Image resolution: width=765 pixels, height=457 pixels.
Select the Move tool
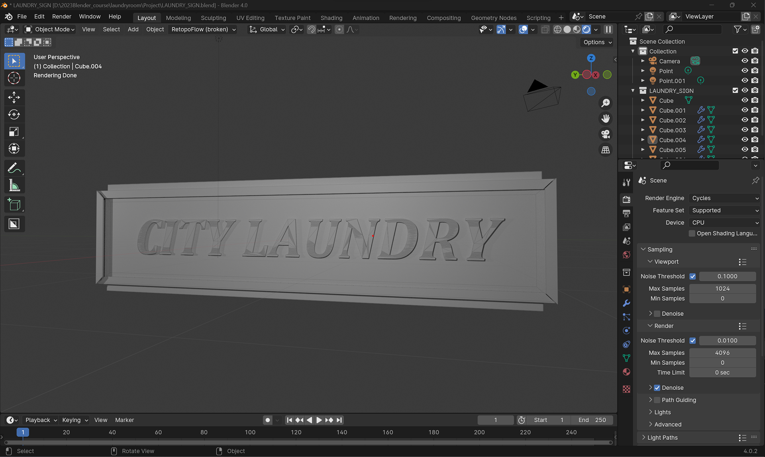(14, 97)
